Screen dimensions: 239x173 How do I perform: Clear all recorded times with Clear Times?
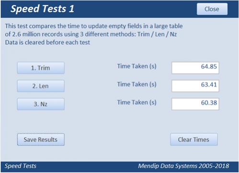coord(193,139)
